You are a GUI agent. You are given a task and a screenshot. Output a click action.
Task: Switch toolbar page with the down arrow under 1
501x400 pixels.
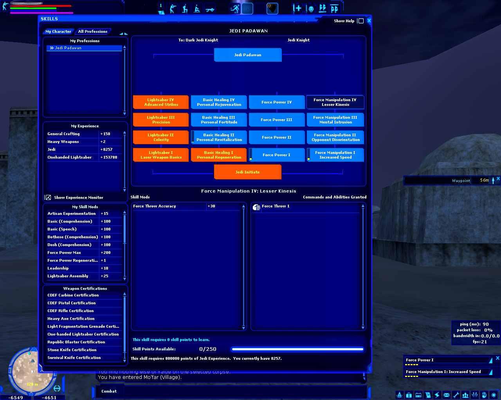click(161, 12)
